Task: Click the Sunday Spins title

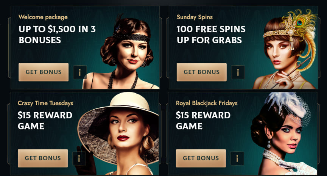Action: click(195, 17)
